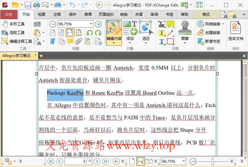Open the page Thumbnails pane icon
Image resolution: width=248 pixels, height=167 pixels.
pos(61,41)
